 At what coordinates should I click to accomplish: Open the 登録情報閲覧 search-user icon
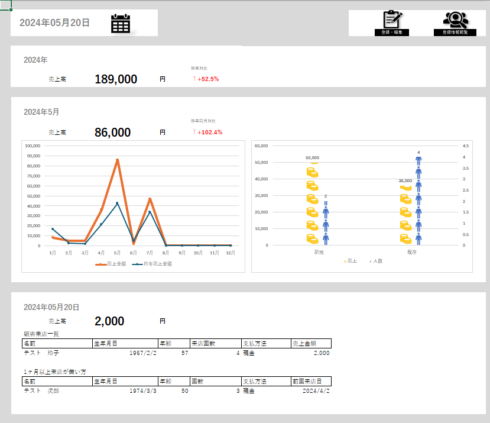[x=456, y=20]
